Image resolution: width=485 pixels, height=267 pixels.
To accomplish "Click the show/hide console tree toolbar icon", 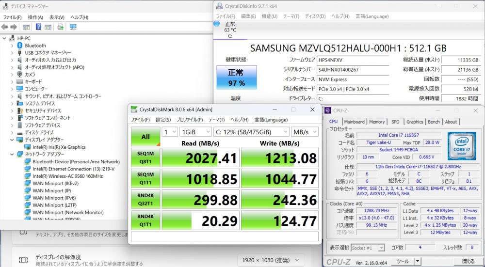I will click(26, 27).
